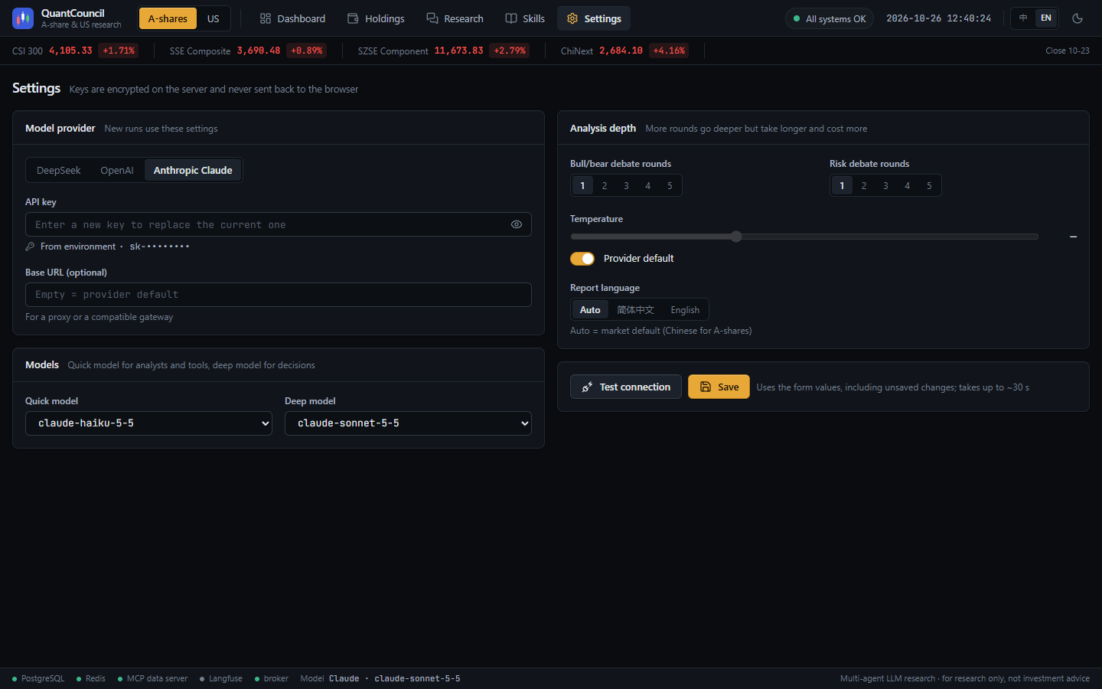
Task: Set risk debate rounds to 4
Action: 908,185
